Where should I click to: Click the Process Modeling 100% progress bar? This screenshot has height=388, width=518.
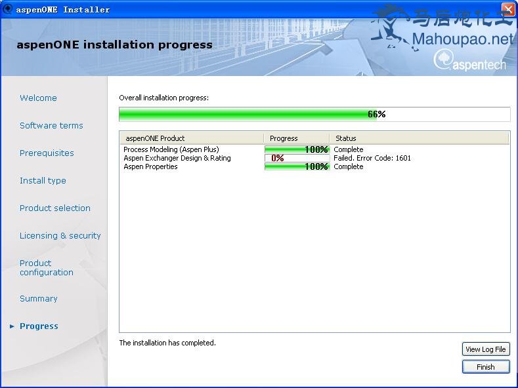point(297,149)
